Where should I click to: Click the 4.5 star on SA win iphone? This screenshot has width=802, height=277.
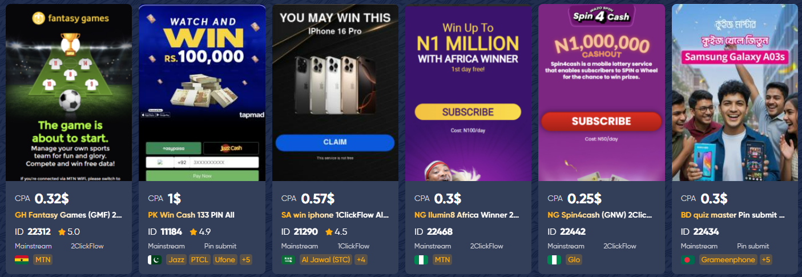[329, 232]
